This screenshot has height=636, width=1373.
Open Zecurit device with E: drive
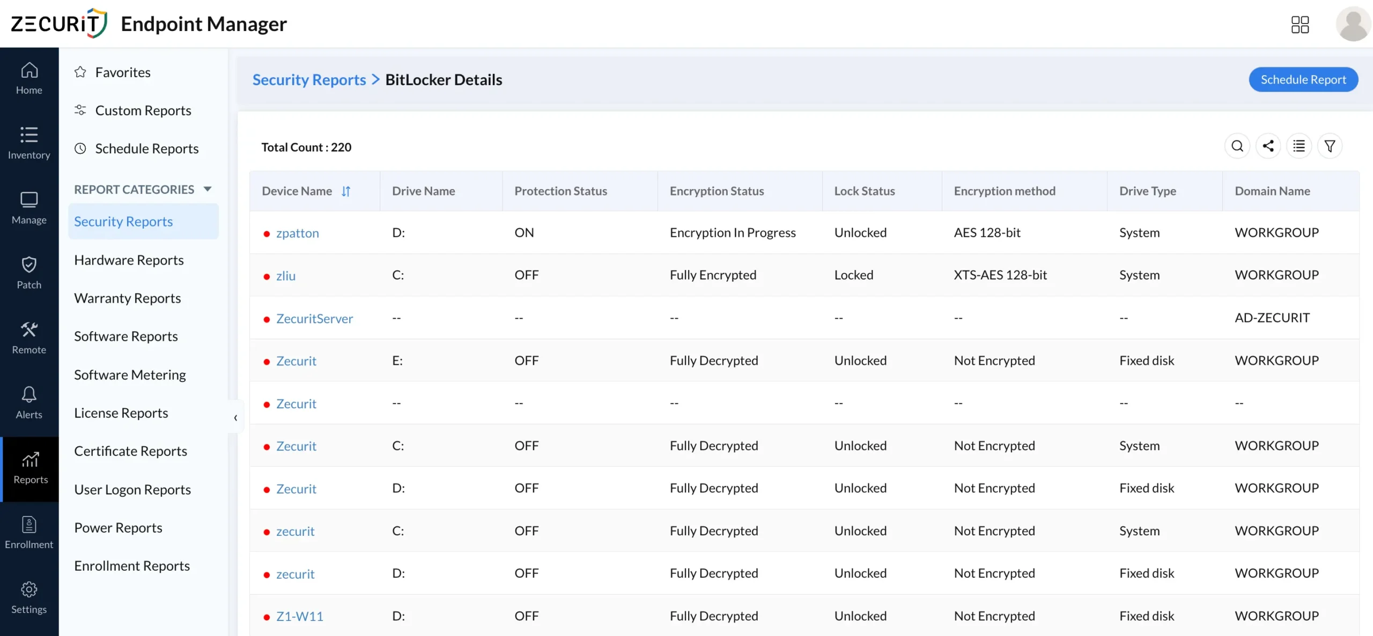coord(296,361)
